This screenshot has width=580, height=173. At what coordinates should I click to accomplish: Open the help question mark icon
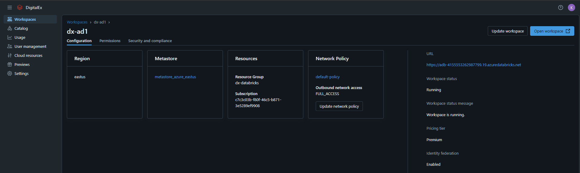(x=560, y=8)
